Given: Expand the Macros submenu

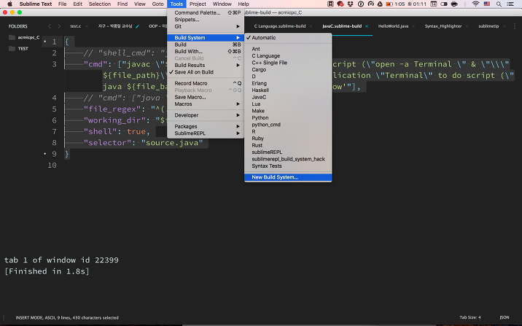Looking at the screenshot, I should click(206, 104).
